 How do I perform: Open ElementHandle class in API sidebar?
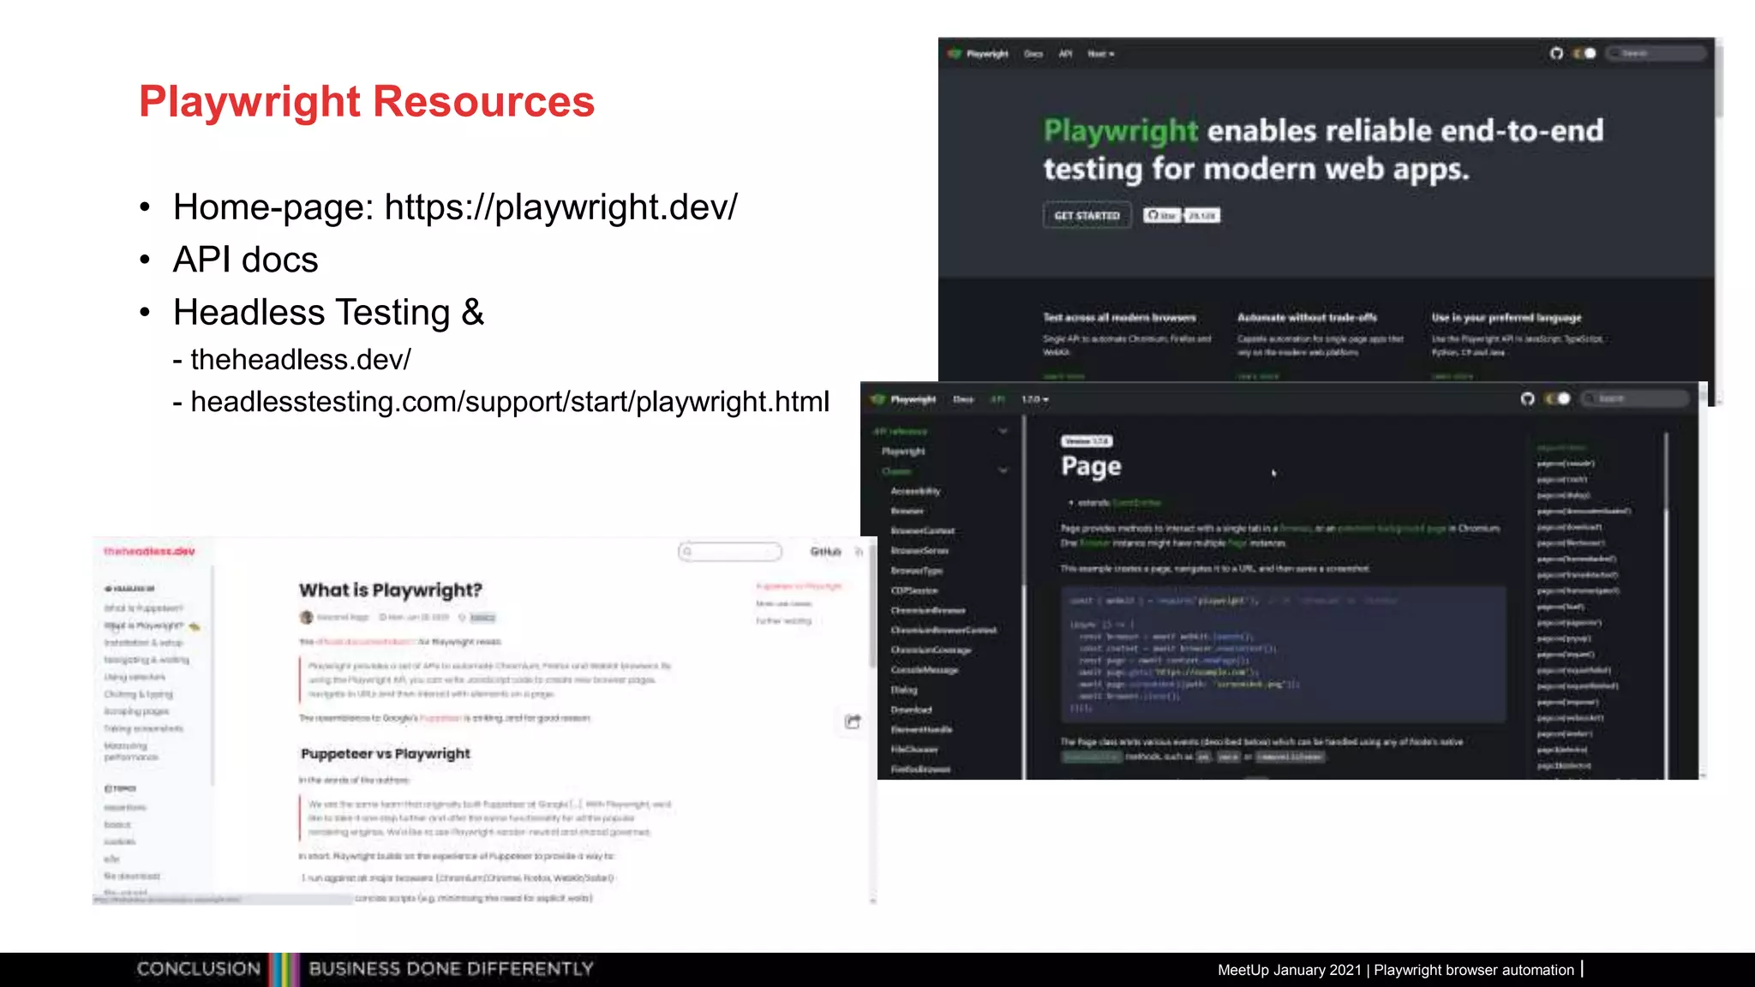coord(921,729)
